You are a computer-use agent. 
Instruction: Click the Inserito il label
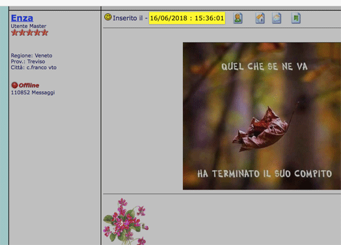[x=128, y=18]
